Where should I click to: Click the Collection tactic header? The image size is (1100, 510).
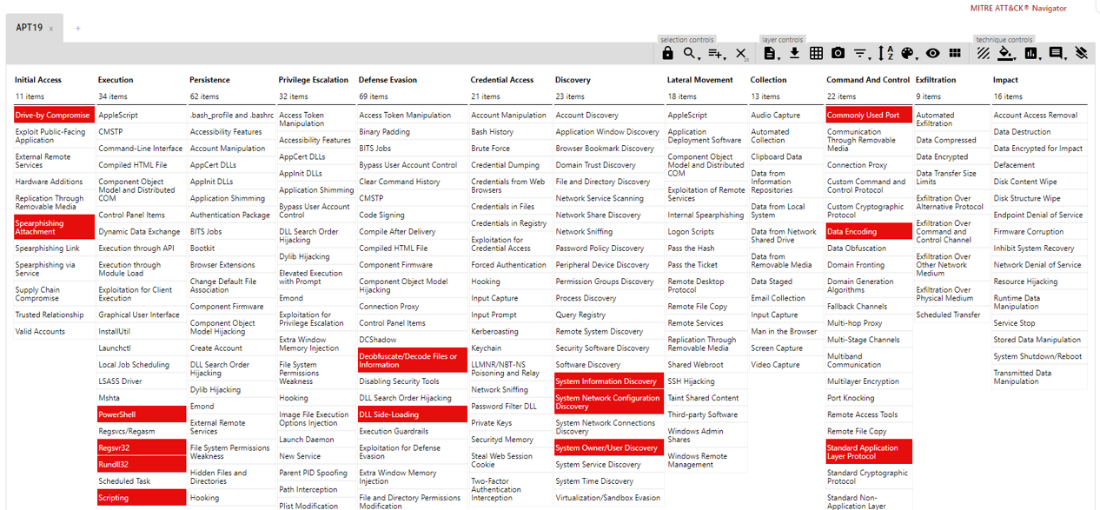click(x=769, y=80)
